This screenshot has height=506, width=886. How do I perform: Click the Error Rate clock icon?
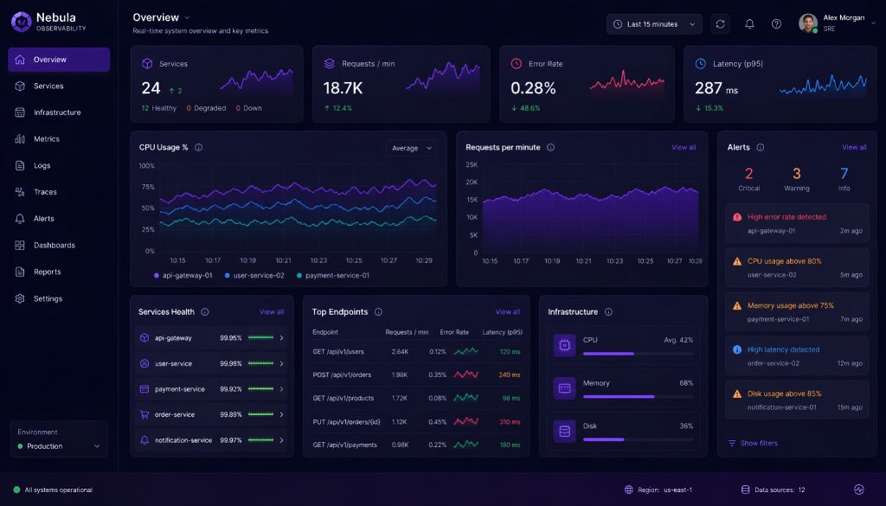[x=516, y=64]
